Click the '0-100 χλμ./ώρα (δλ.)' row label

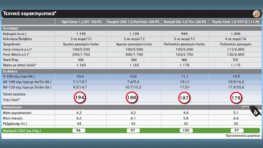[x=19, y=77]
